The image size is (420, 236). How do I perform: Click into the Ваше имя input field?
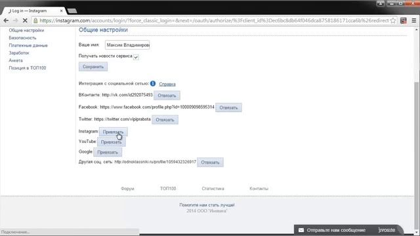127,45
